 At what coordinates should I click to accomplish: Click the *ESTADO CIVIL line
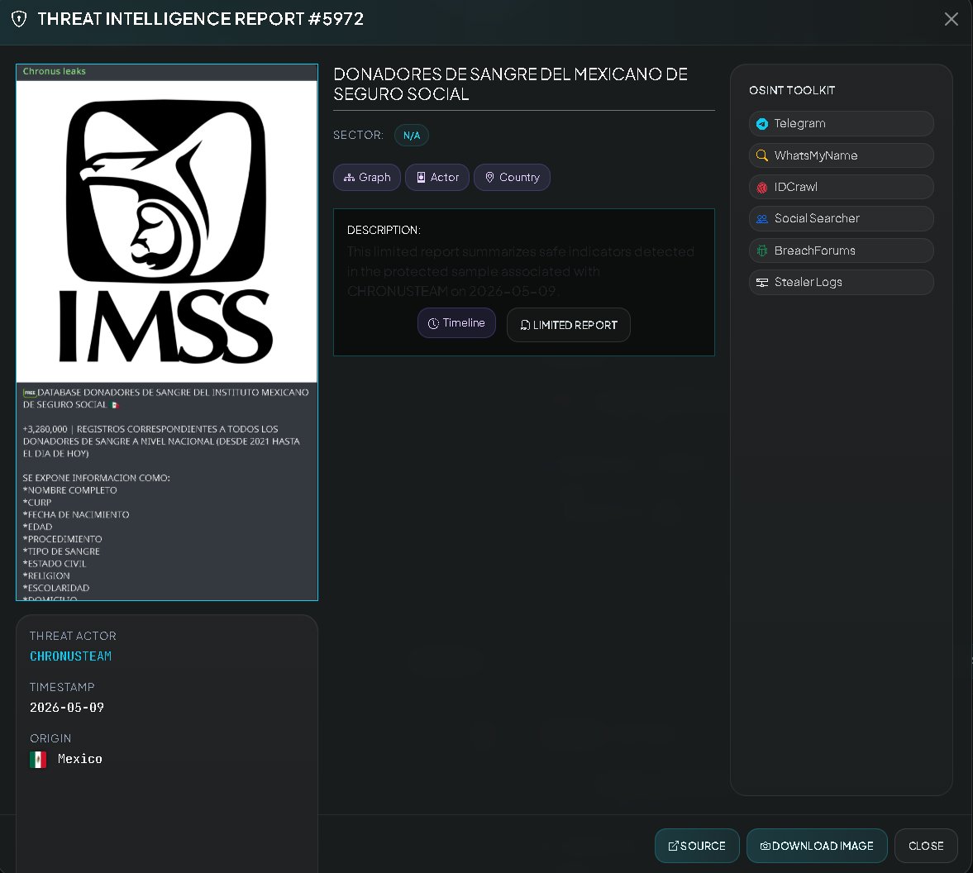click(x=55, y=563)
